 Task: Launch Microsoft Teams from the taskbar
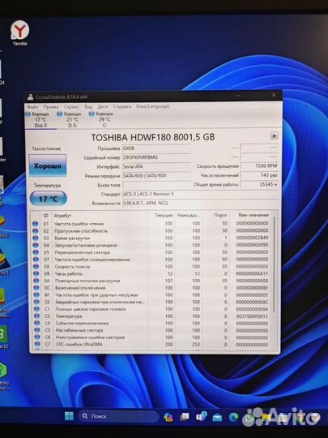[x=201, y=416]
